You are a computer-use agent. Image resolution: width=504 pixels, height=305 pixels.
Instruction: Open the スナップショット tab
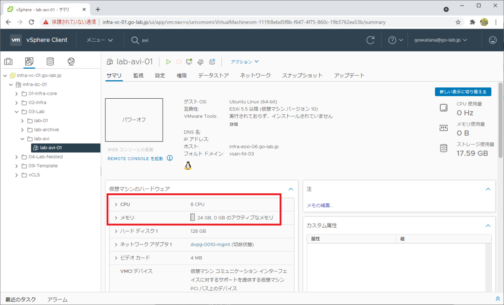(302, 76)
